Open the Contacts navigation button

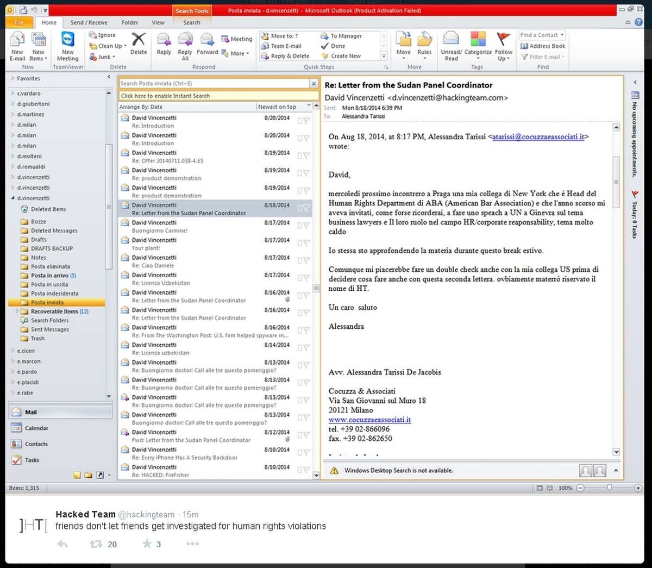tap(60, 444)
